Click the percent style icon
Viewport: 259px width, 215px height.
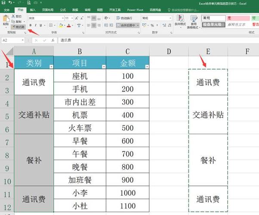point(152,25)
